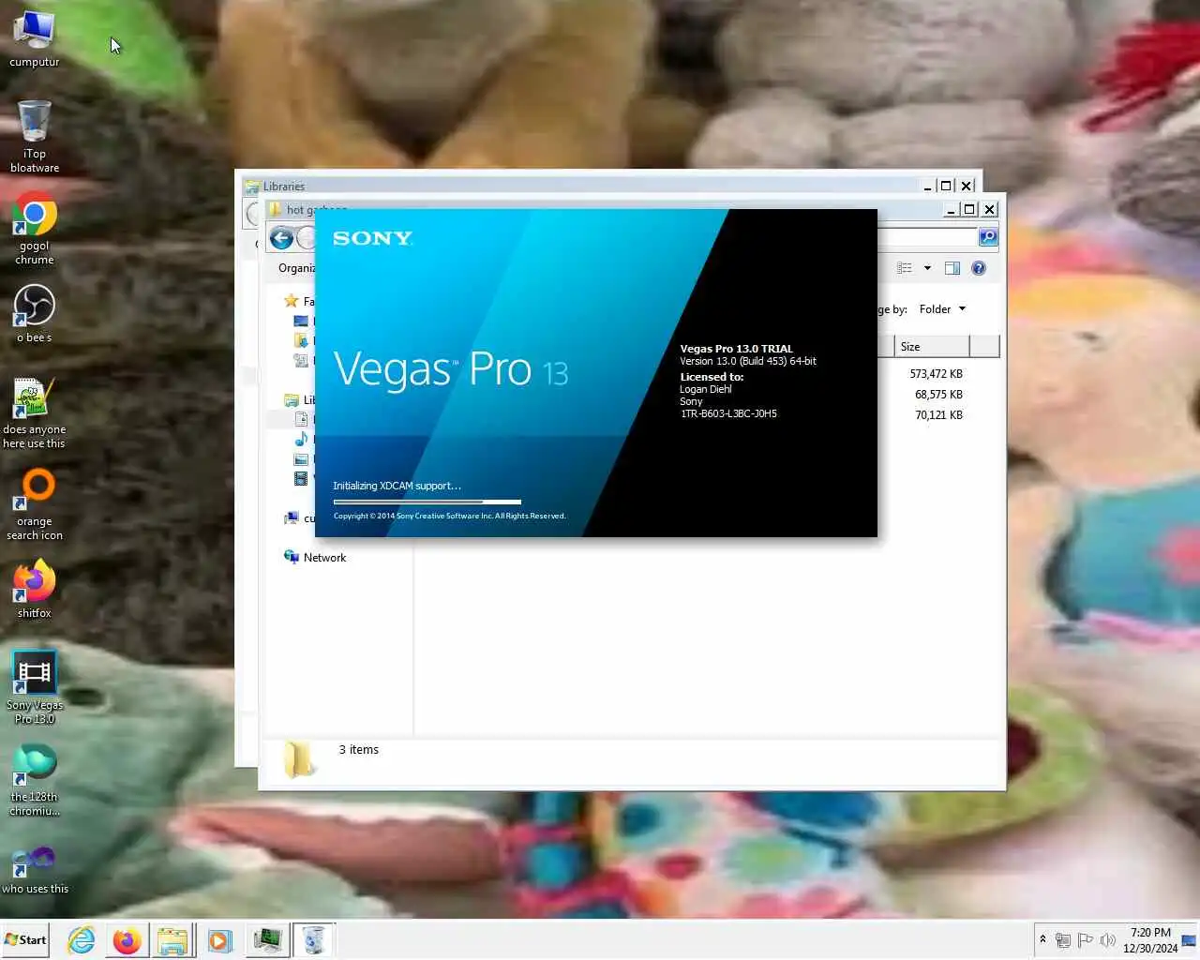Select the Documents library icon
The width and height of the screenshot is (1200, 960).
[301, 419]
